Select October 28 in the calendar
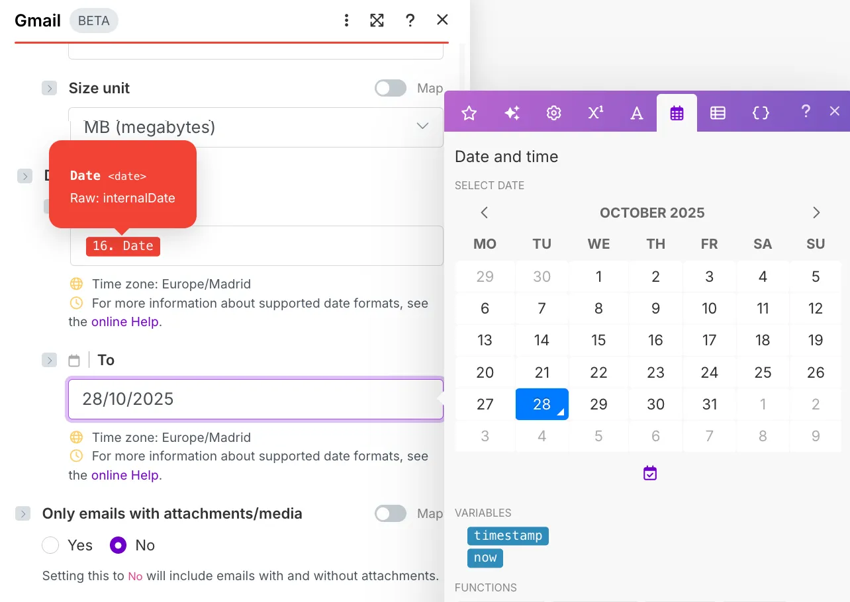 (542, 404)
